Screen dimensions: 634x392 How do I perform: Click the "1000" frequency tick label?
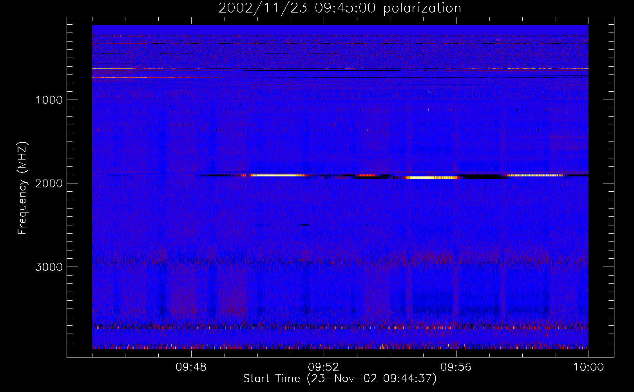coord(49,100)
